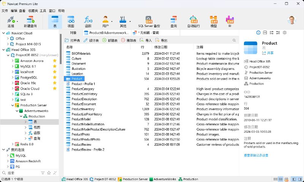Click the user avatar picture

coord(291,20)
